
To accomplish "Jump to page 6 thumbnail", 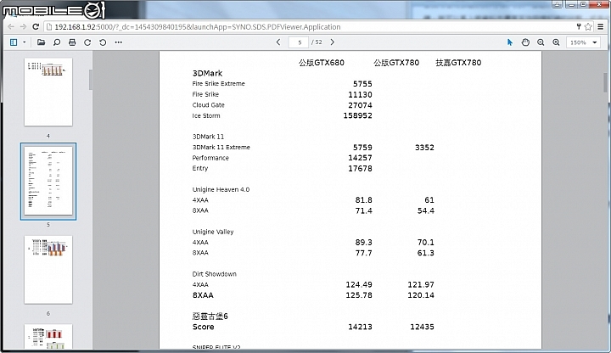I will [48, 270].
